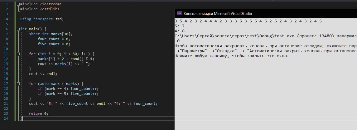Click line number 12 in the gutter

(x=6, y=59)
